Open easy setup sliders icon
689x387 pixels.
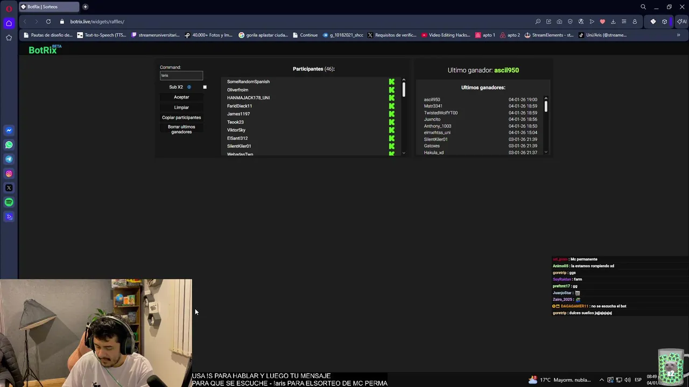[x=624, y=21]
